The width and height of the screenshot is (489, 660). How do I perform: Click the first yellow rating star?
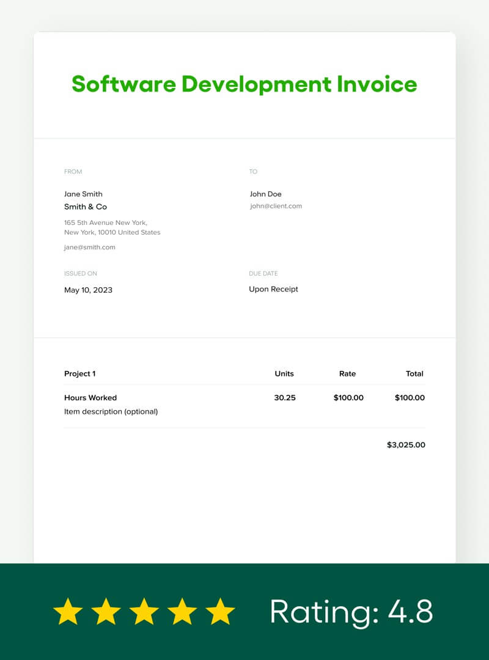tap(68, 612)
